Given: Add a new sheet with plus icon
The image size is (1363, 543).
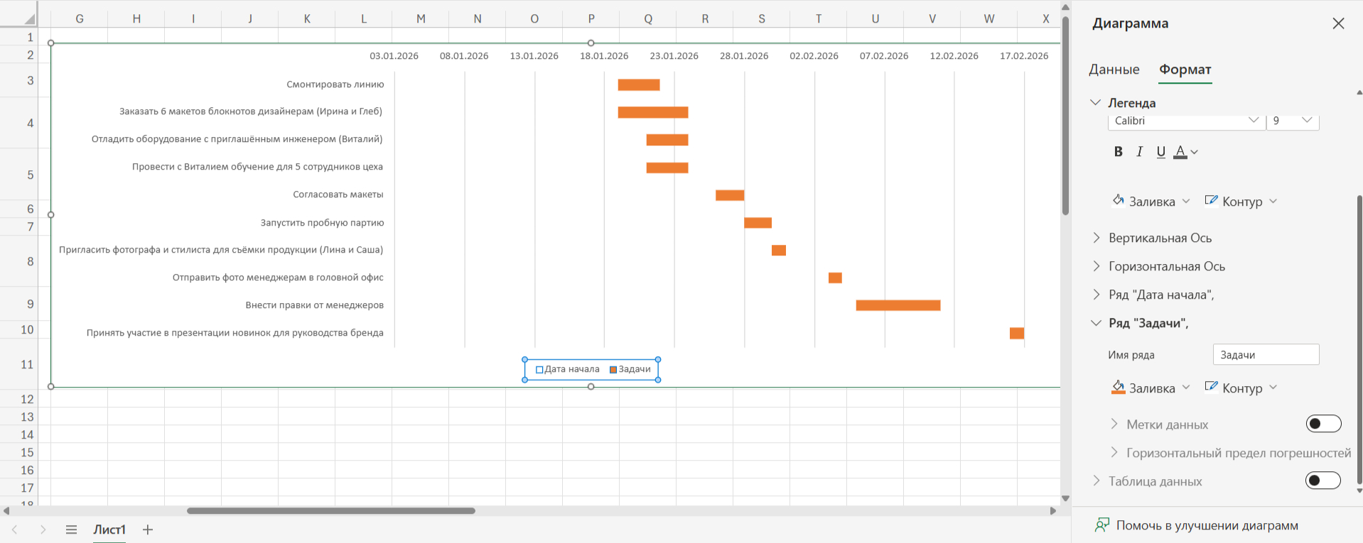Looking at the screenshot, I should point(148,530).
